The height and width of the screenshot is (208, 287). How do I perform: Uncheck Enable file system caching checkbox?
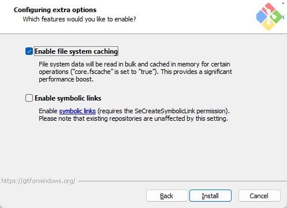point(29,51)
